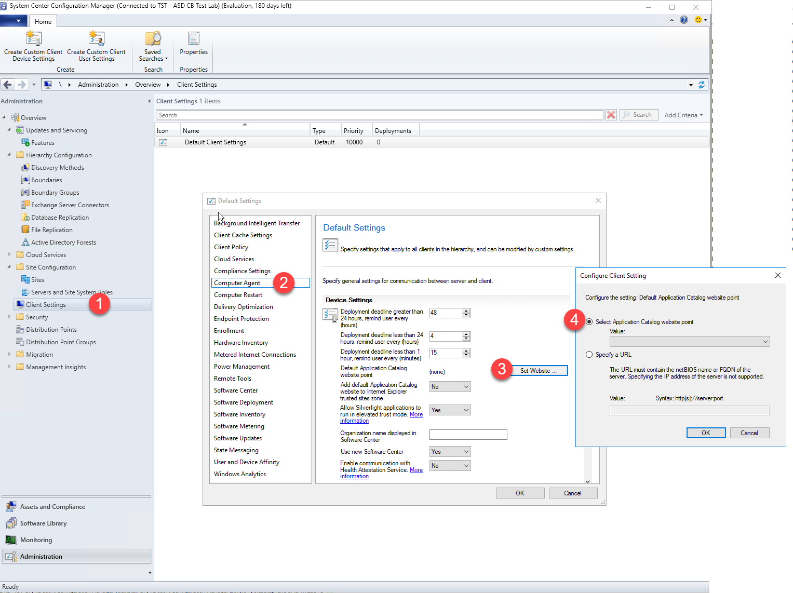Open Active Directory Forests node
This screenshot has width=793, height=593.
pos(63,242)
